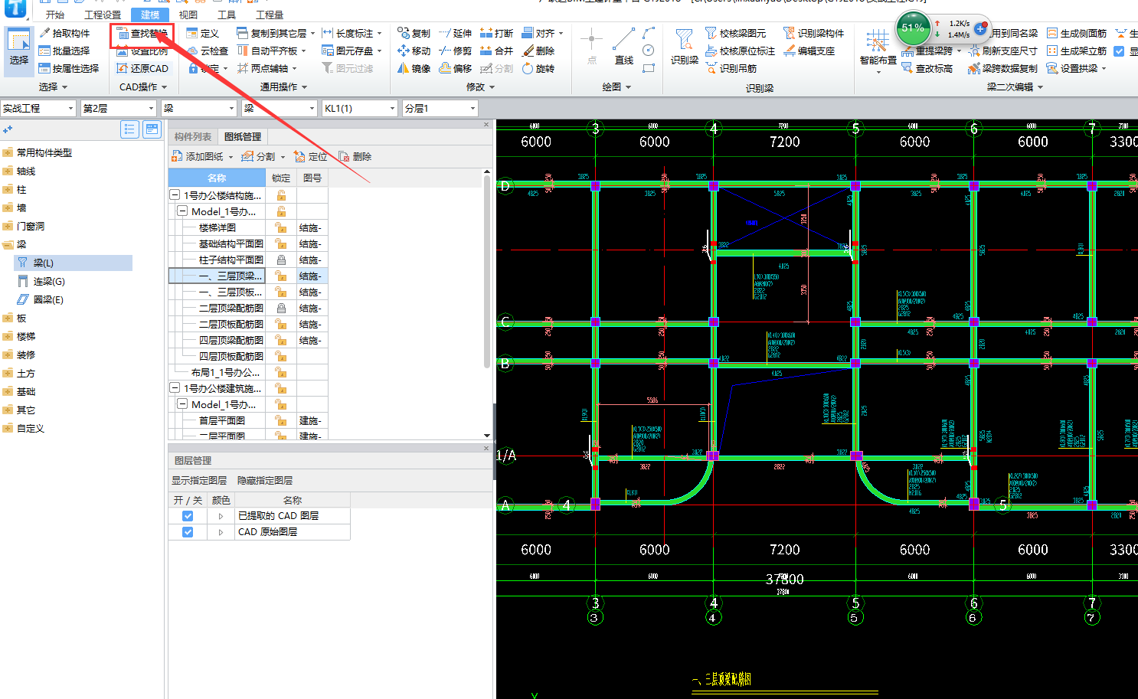The image size is (1138, 699).
Task: Run the 云检查 cloud check
Action: tap(208, 51)
